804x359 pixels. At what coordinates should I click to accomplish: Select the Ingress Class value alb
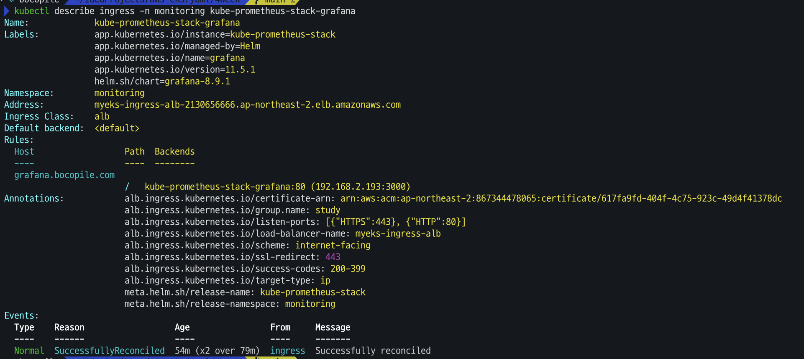click(x=102, y=116)
